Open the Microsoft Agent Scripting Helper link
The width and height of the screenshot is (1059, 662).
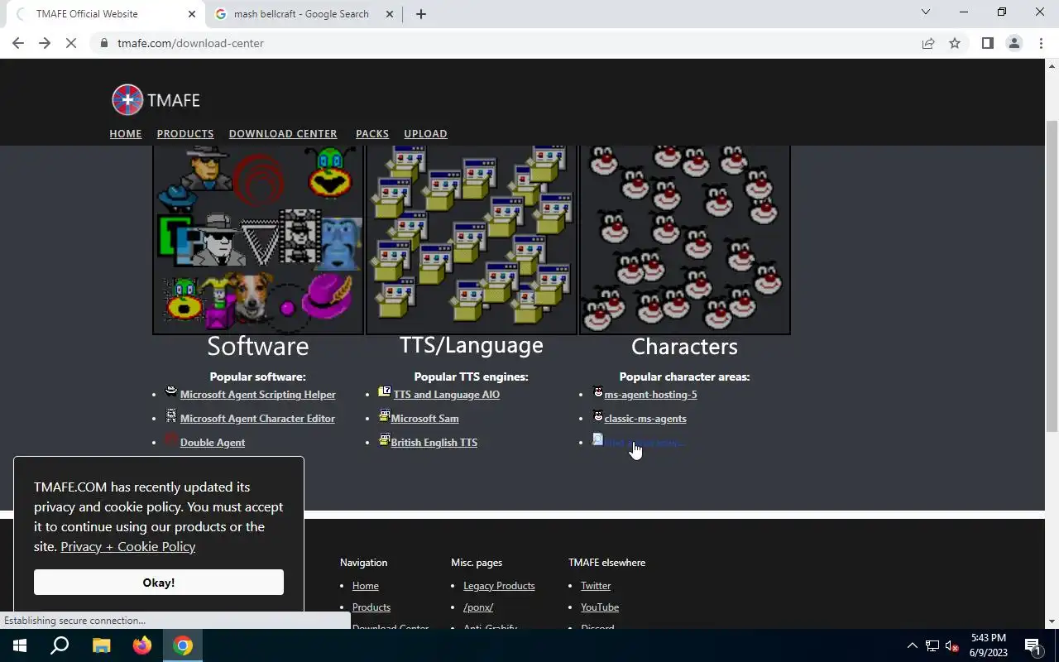tap(258, 395)
